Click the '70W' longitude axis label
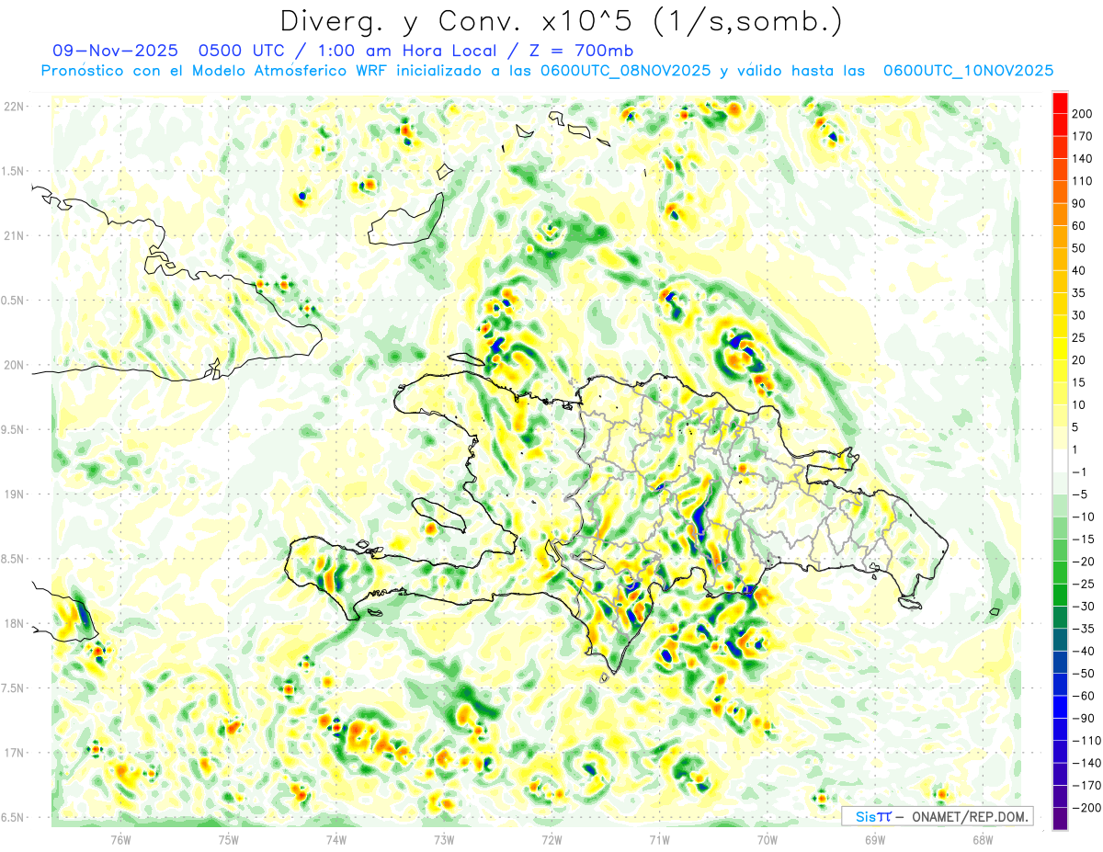Viewport: 1103px width, 852px height. coord(768,840)
